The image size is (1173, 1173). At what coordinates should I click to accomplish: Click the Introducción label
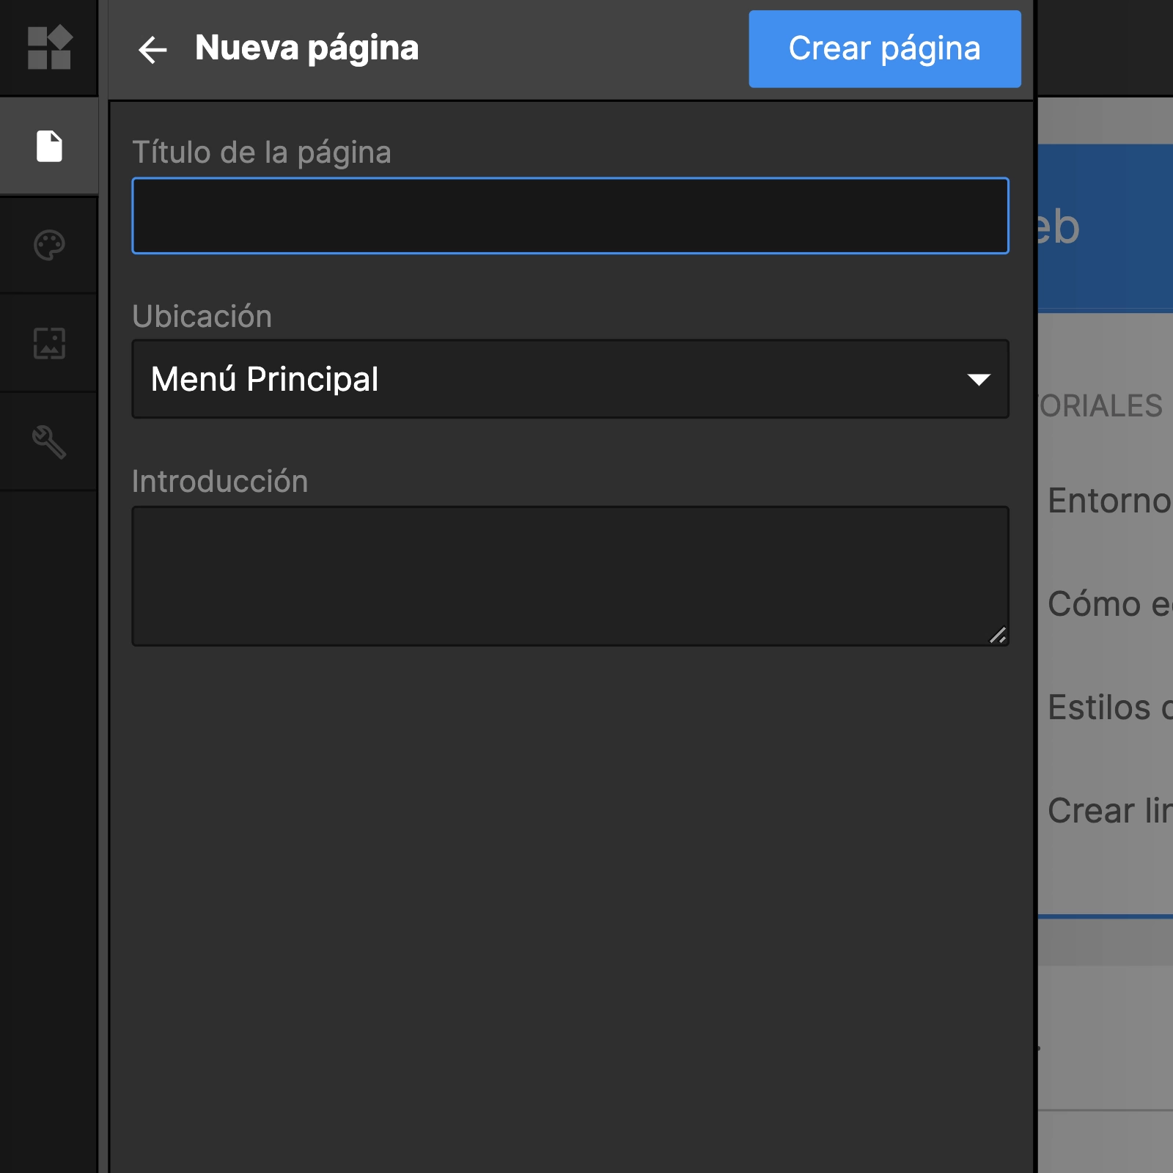click(x=220, y=482)
